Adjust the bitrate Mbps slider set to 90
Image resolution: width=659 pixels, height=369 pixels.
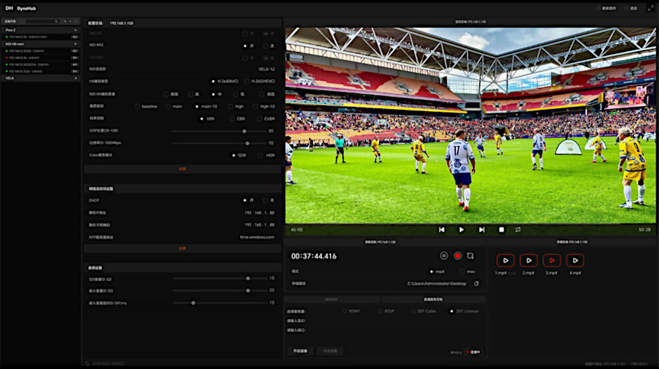(248, 143)
